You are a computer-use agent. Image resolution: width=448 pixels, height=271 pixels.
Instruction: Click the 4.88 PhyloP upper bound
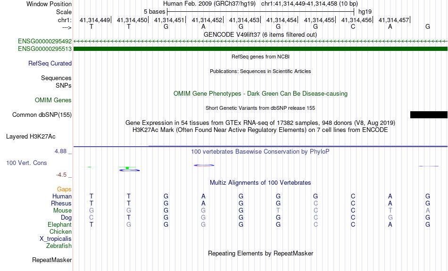[60, 151]
